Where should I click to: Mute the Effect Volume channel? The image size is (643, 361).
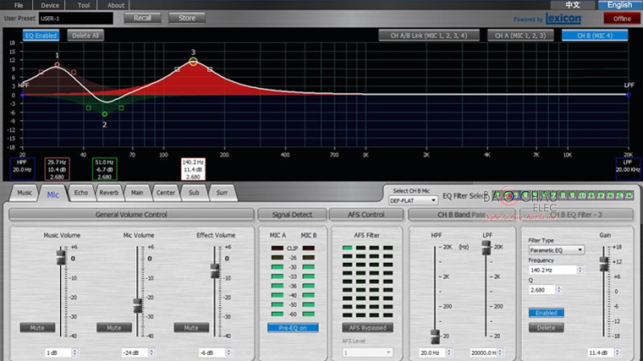(191, 328)
